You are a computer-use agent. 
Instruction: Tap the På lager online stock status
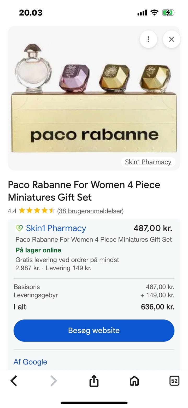coord(38,250)
